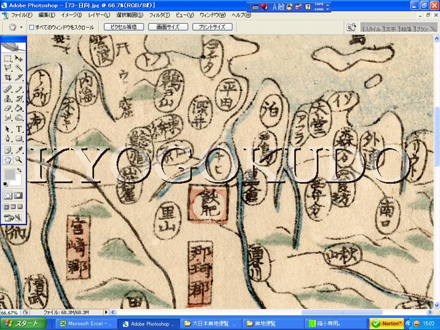
Task: Click the vertical scrollbar down arrow
Action: pos(437,306)
